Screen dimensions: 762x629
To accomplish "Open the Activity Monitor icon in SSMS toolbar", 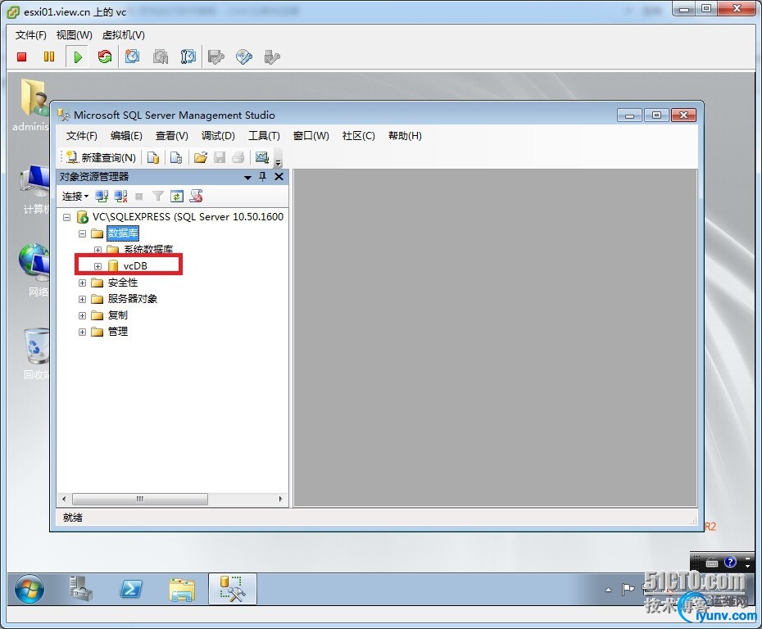I will [262, 157].
